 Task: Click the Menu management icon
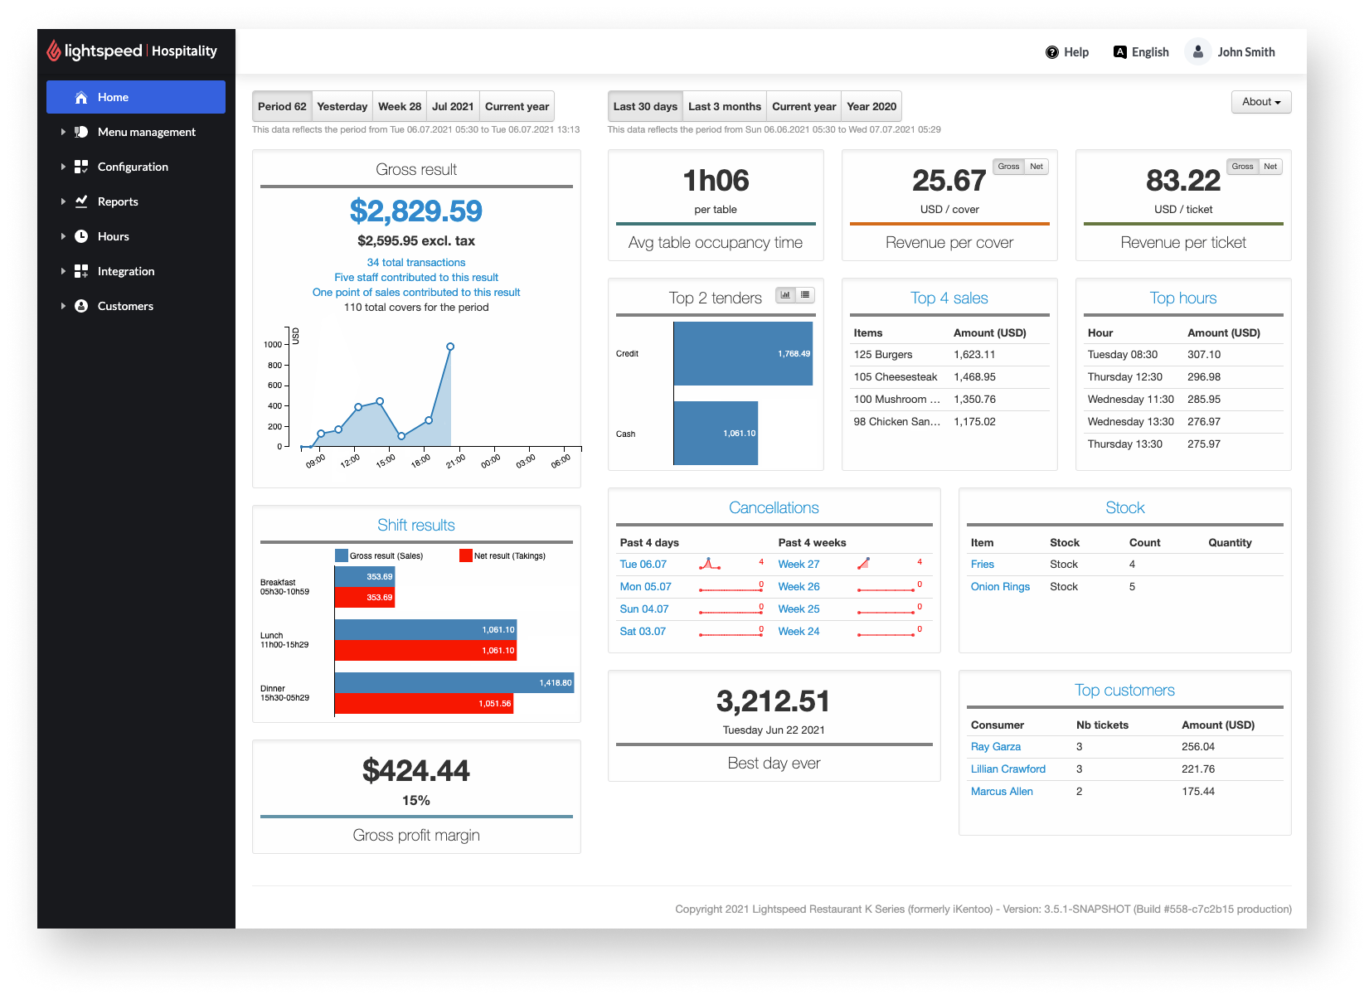80,132
